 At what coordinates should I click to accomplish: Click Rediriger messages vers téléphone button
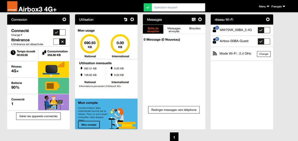(174, 110)
